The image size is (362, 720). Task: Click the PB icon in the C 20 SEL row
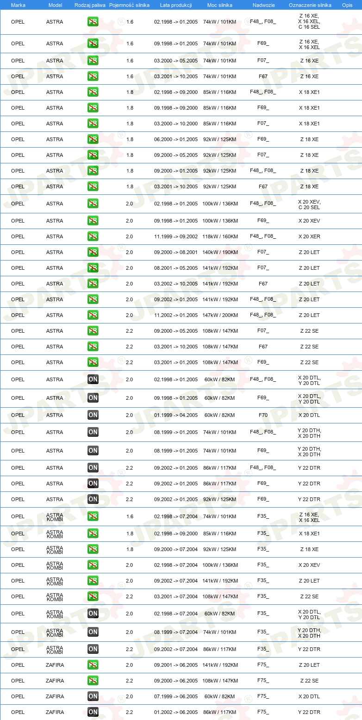[x=93, y=204]
